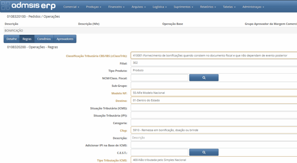This screenshot has height=163, width=297.
Task: Switch to the Detalhe tab
Action: 12,39
